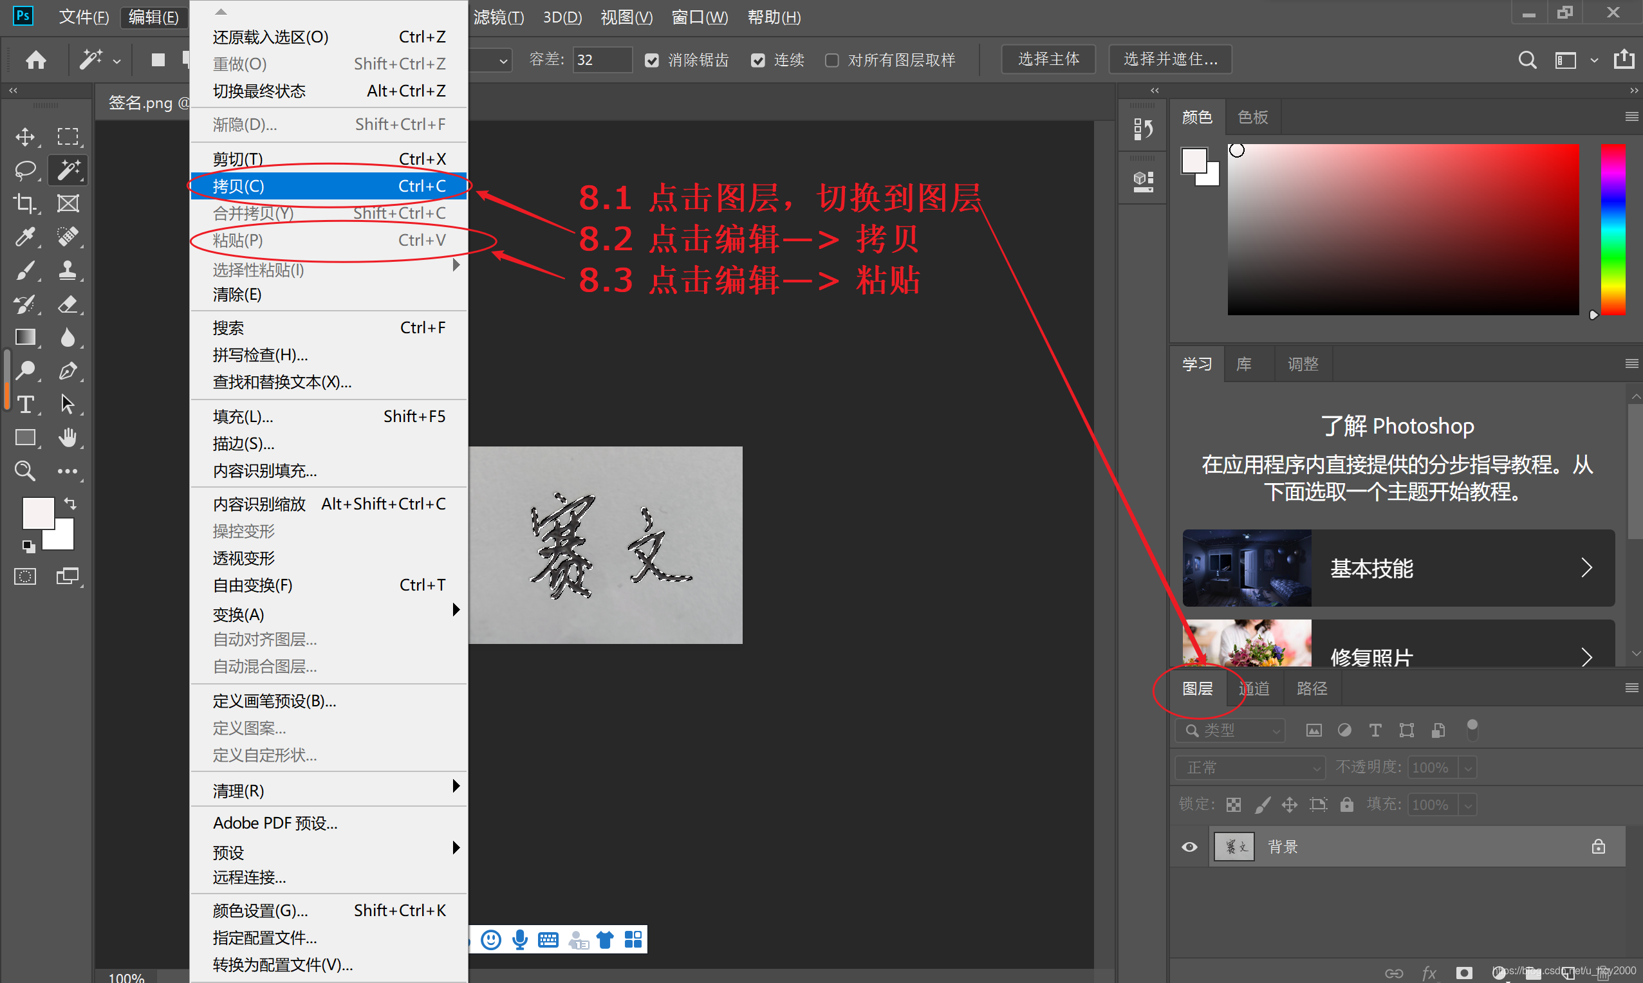
Task: Open the 不透明度 opacity dropdown
Action: (x=1468, y=767)
